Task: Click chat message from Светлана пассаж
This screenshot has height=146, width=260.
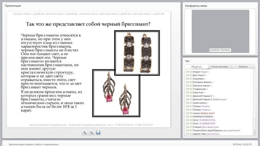Action: (x=199, y=86)
